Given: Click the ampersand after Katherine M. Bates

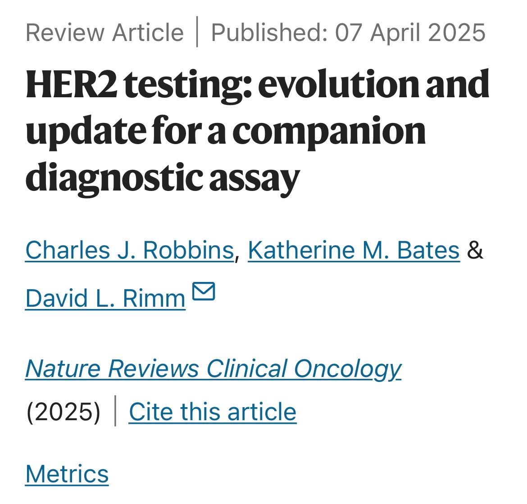Looking at the screenshot, I should tap(475, 250).
